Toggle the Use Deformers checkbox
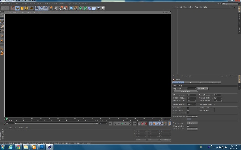 [x=214, y=111]
